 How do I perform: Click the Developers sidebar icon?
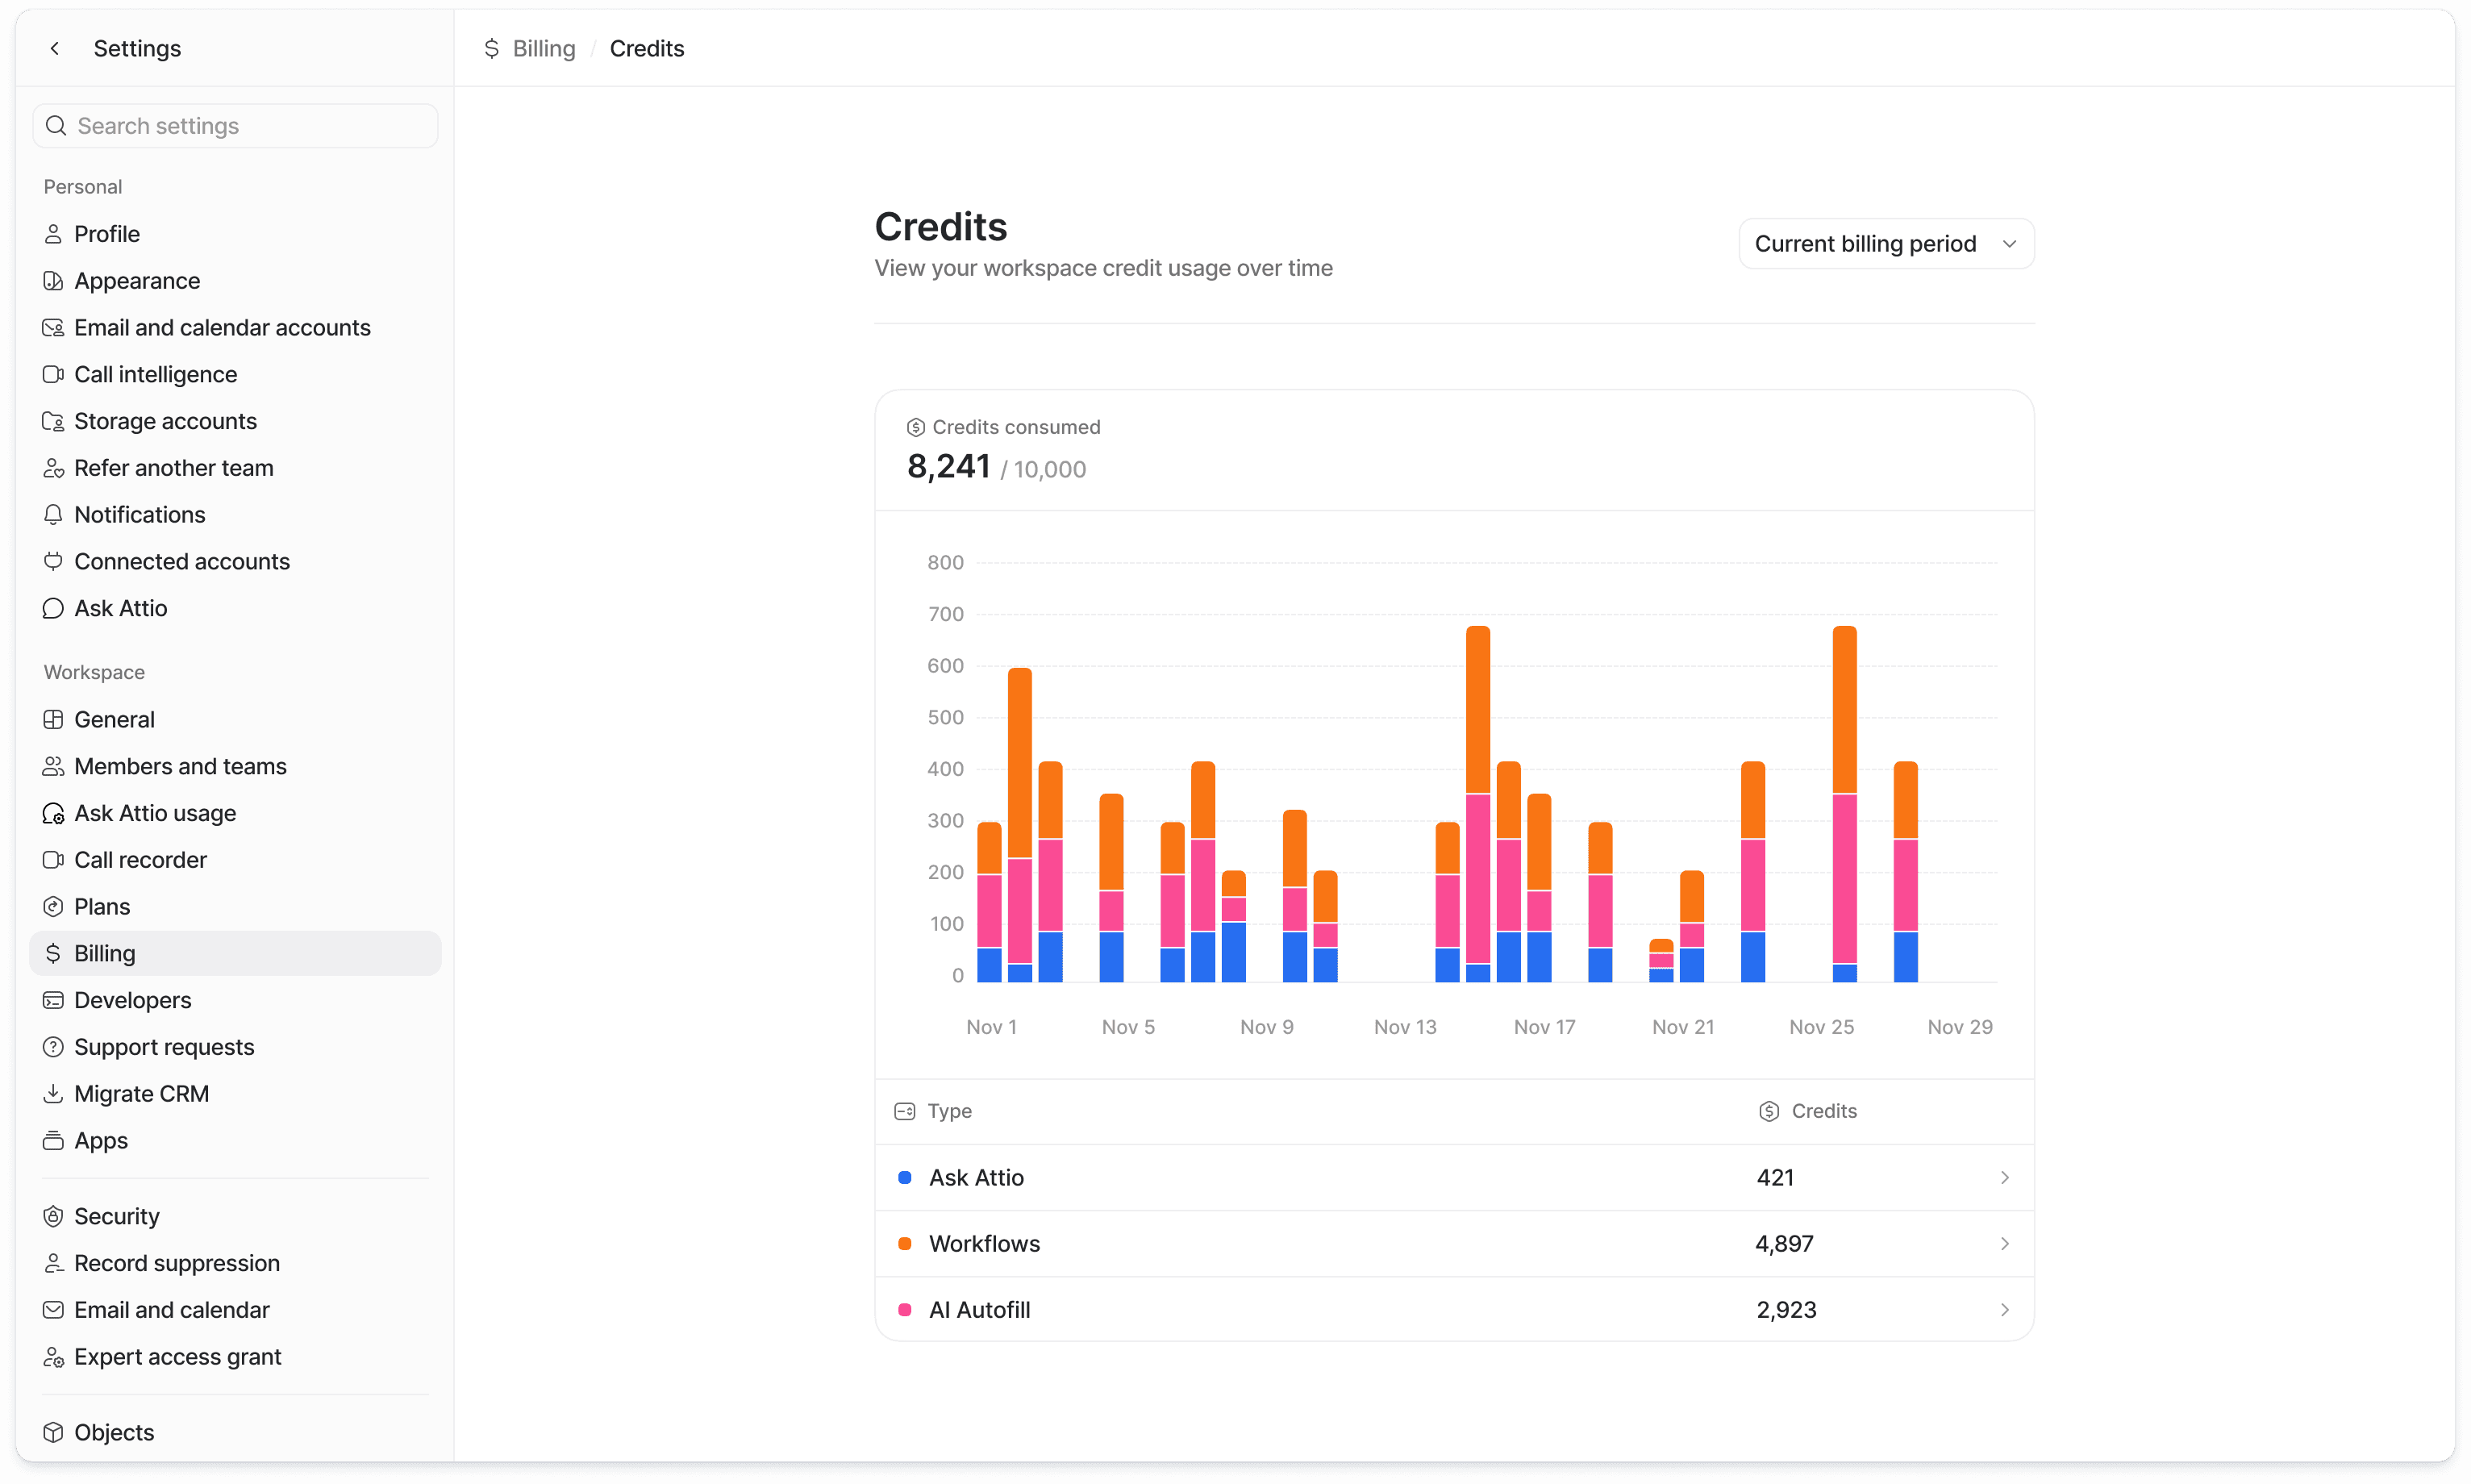53,1000
